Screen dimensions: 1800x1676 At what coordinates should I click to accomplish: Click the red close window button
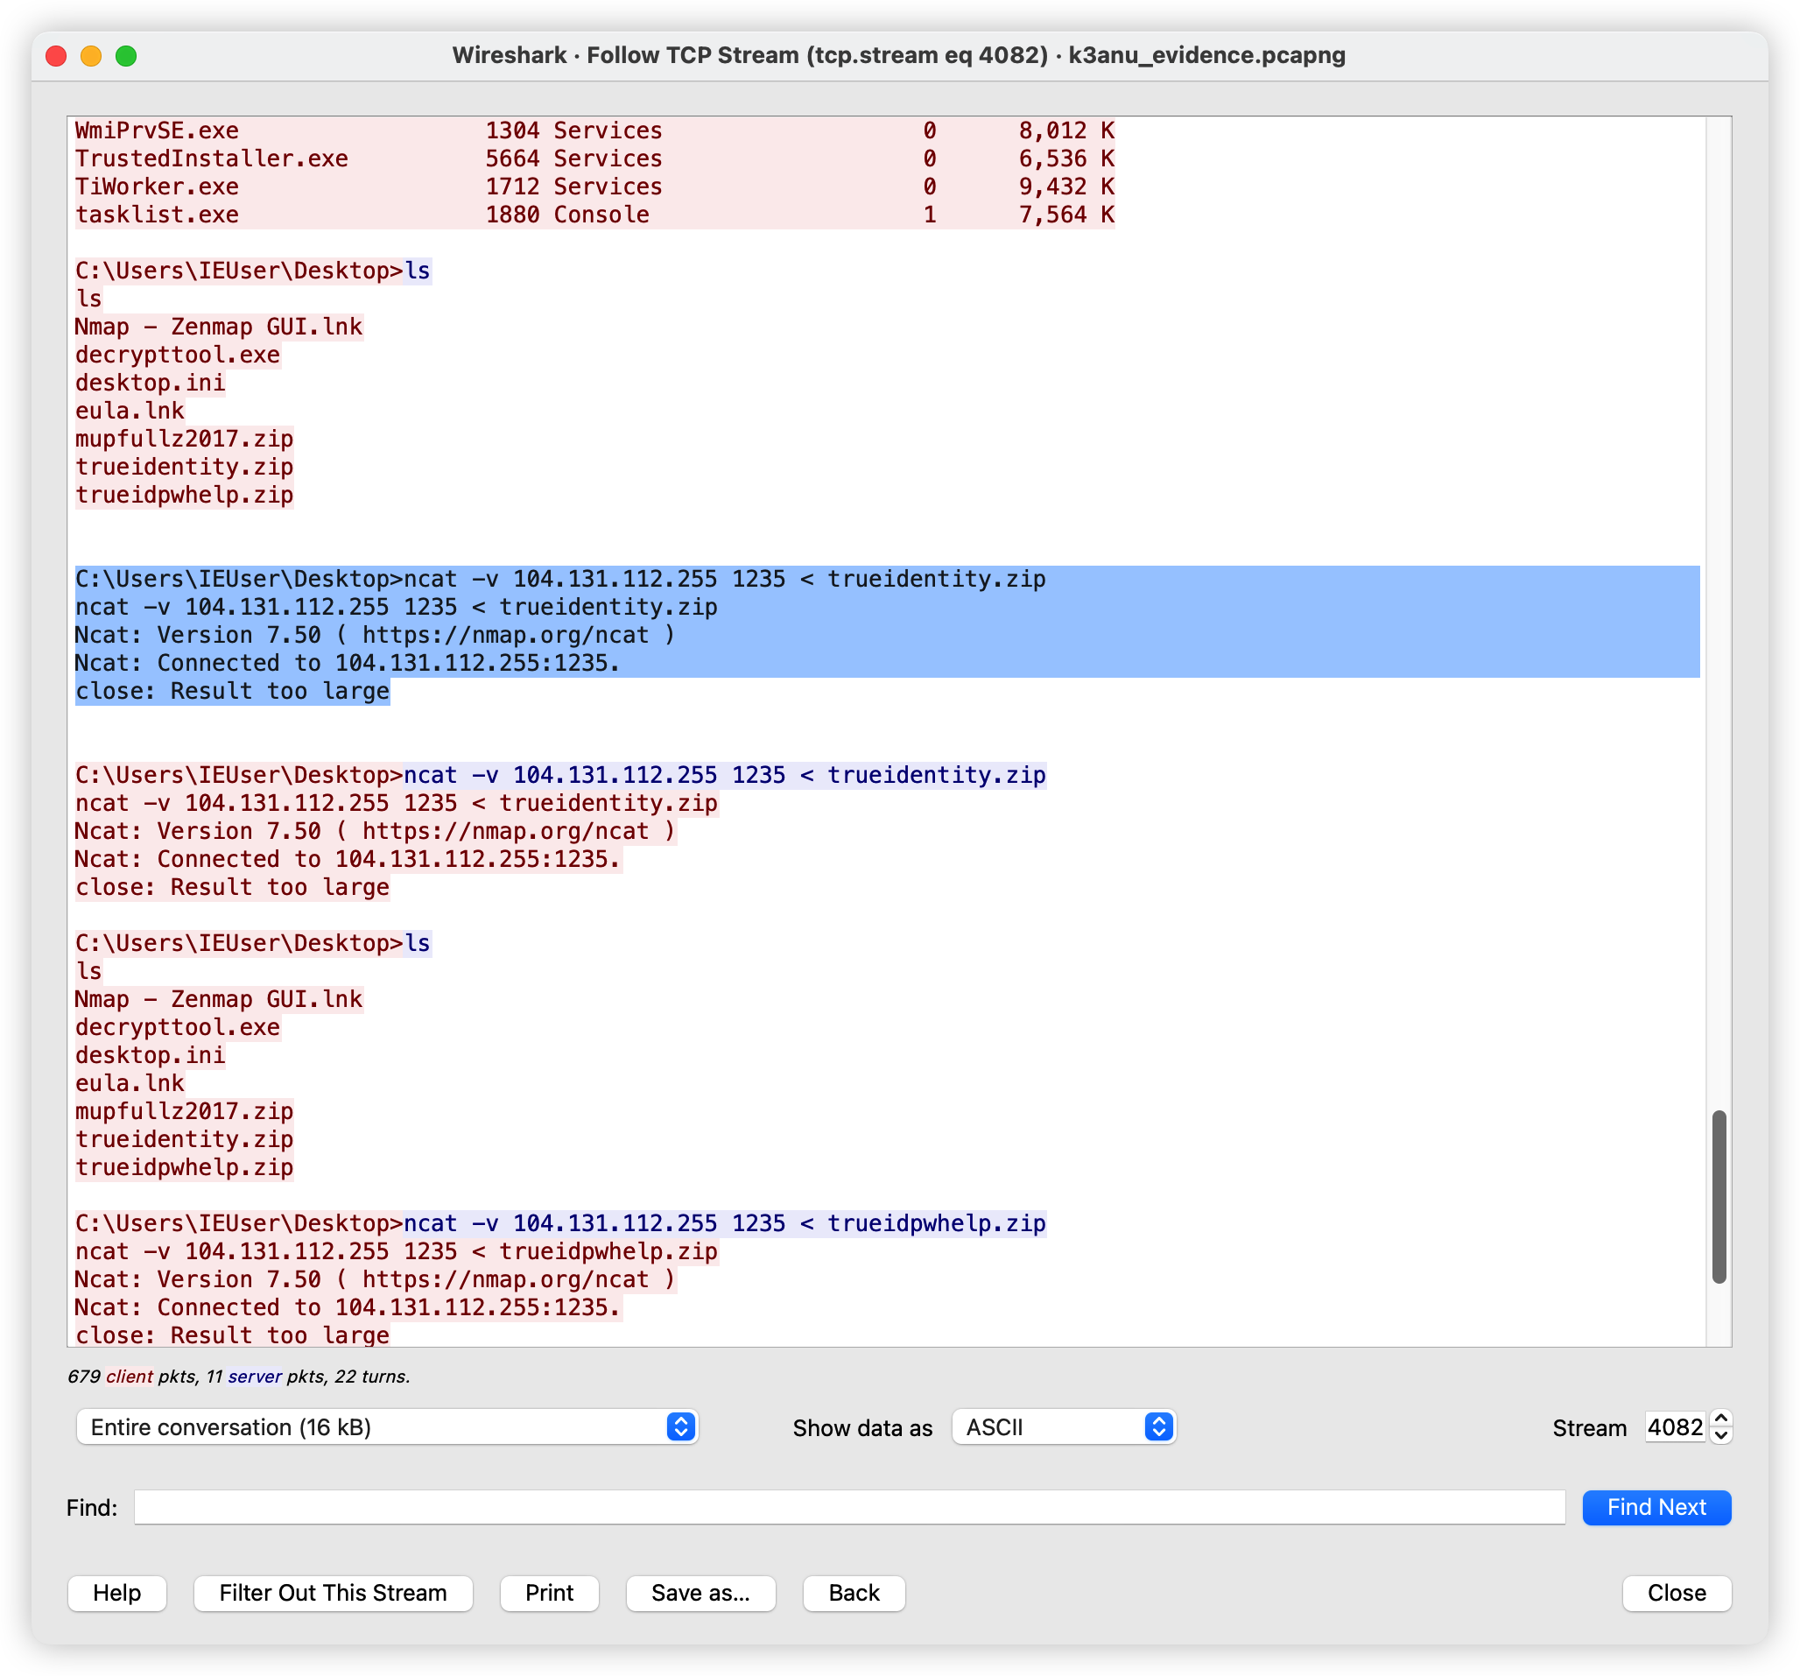click(x=56, y=56)
